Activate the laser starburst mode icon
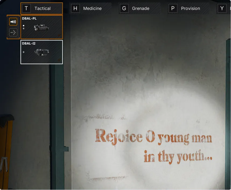The image size is (231, 190). coord(13,32)
